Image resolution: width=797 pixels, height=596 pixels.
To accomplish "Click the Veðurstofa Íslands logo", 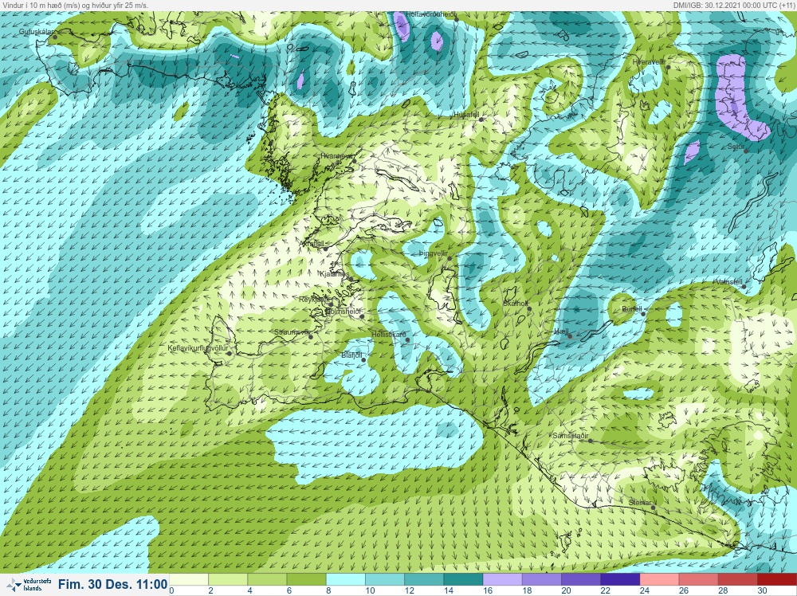I will (x=28, y=585).
